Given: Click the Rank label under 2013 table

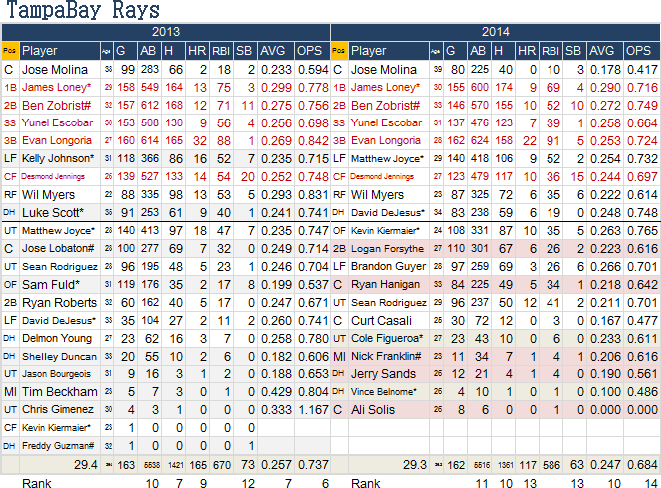Looking at the screenshot, I should [37, 483].
